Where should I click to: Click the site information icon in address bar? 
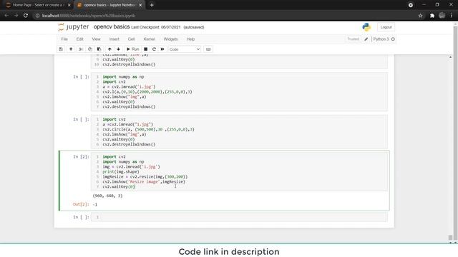point(37,16)
